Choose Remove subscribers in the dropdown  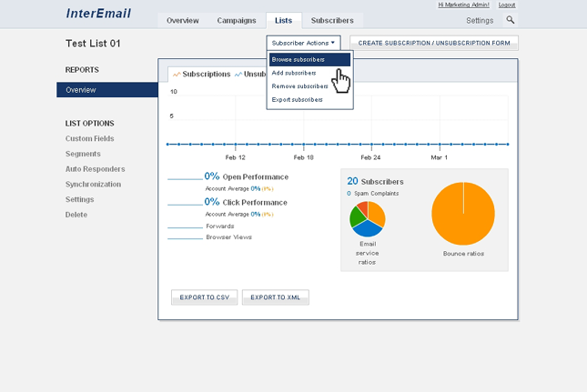299,85
